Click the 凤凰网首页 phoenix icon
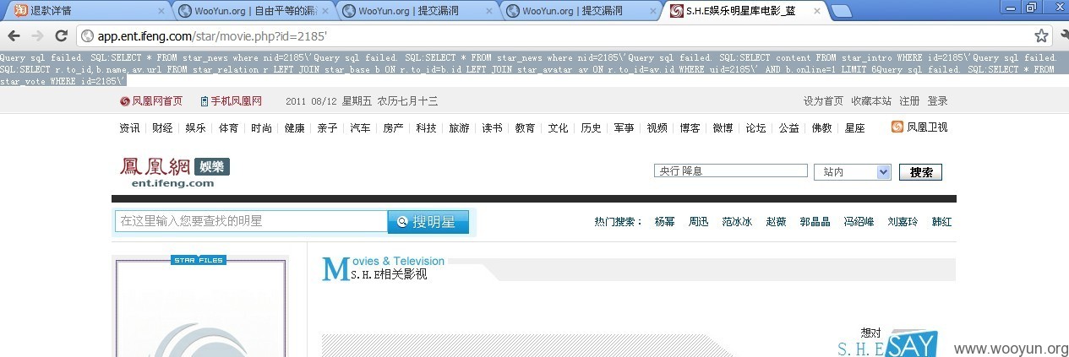 pos(125,101)
